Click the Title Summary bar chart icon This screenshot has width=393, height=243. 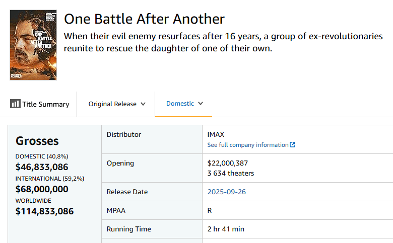pos(15,104)
